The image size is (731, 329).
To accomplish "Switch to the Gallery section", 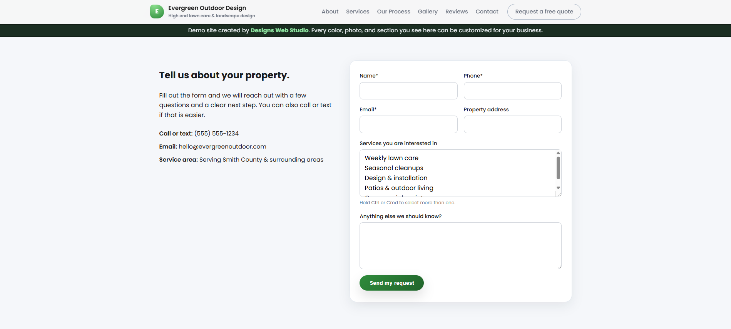I will pyautogui.click(x=427, y=12).
